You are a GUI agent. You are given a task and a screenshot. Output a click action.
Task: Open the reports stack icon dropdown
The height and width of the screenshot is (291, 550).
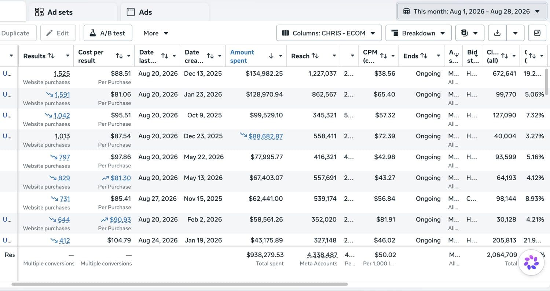coord(470,33)
